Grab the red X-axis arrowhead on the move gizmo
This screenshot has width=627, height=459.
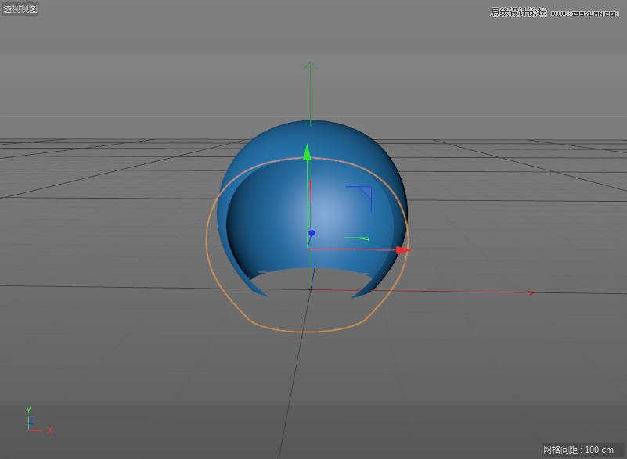[402, 250]
